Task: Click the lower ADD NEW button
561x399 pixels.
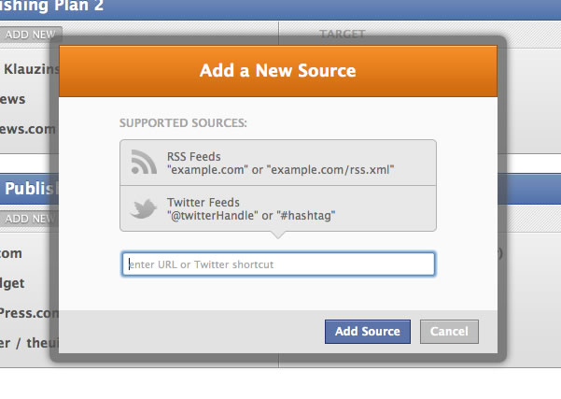Action: click(x=30, y=219)
